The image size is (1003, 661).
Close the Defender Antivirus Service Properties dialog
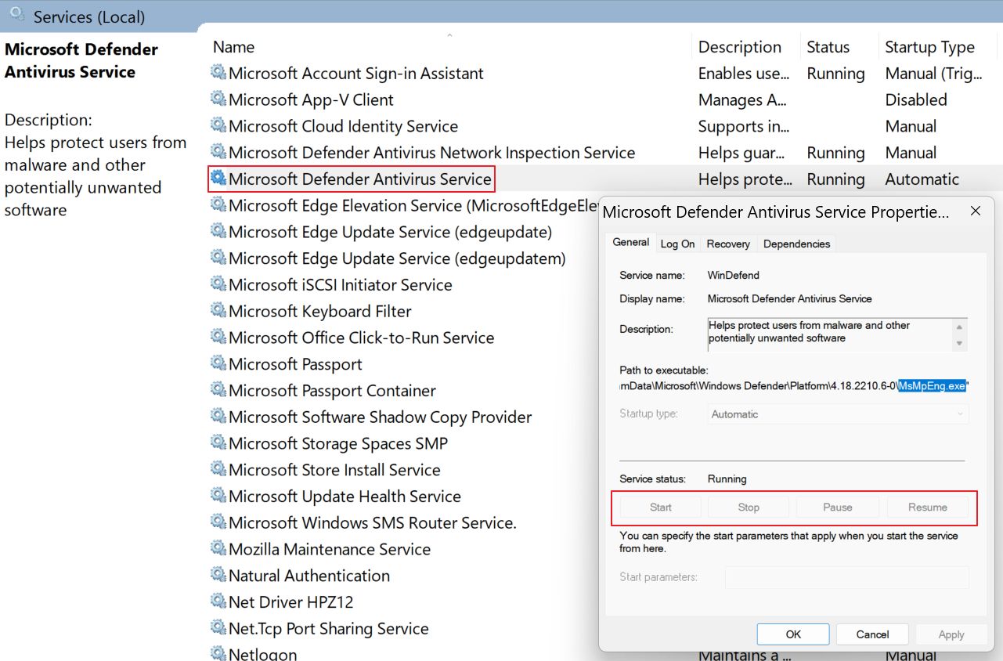coord(975,211)
